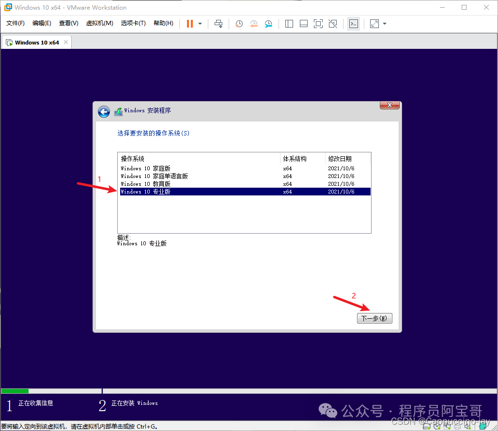
Task: Send Ctrl+Alt+Del to the virtual machine
Action: pos(218,24)
